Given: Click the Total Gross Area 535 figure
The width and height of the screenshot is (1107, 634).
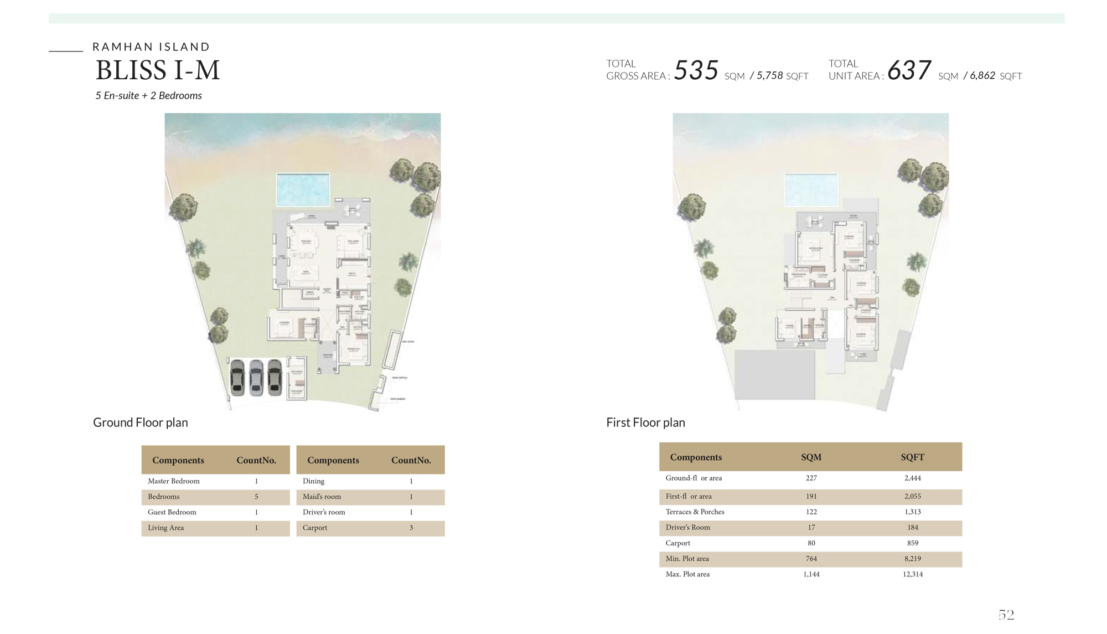Looking at the screenshot, I should tap(696, 71).
